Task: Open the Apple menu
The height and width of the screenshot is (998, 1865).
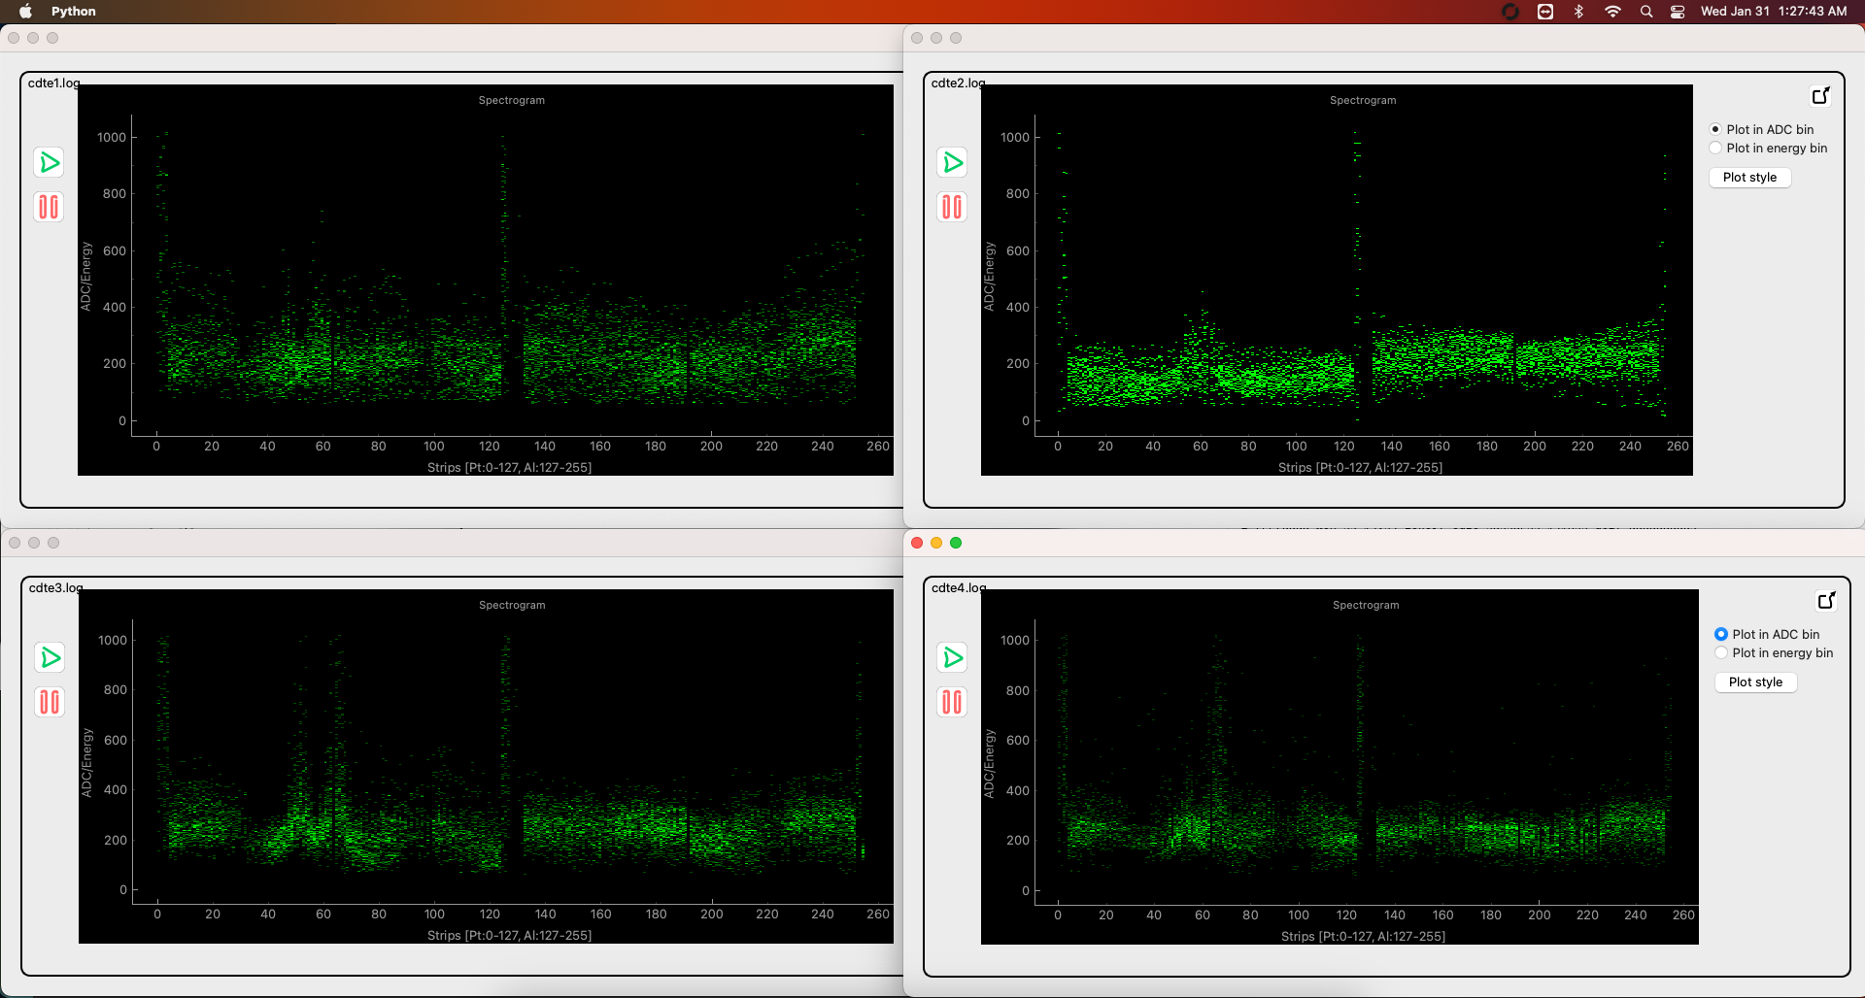Action: (x=26, y=12)
